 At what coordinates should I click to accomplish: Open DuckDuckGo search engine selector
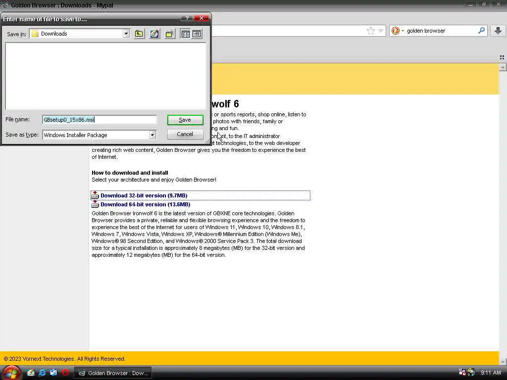point(398,31)
